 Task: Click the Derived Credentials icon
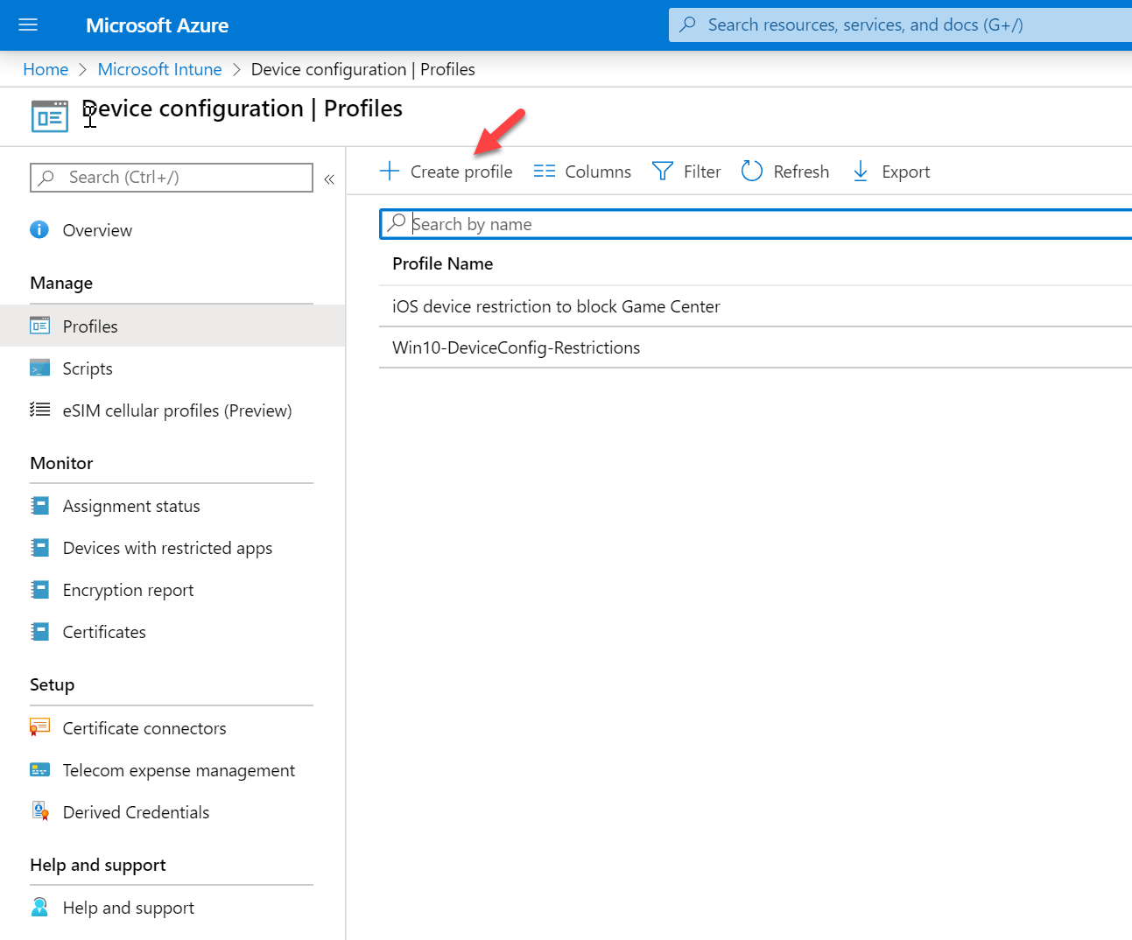(x=39, y=811)
